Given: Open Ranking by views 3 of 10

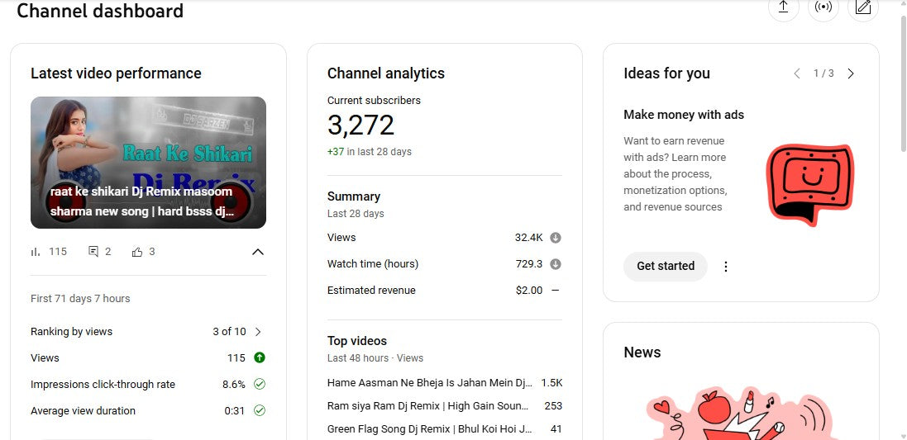Looking at the screenshot, I should click(x=258, y=332).
